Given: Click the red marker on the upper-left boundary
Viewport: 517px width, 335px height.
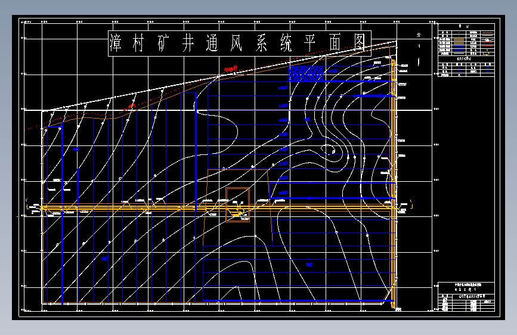Looking at the screenshot, I should coord(131,107).
